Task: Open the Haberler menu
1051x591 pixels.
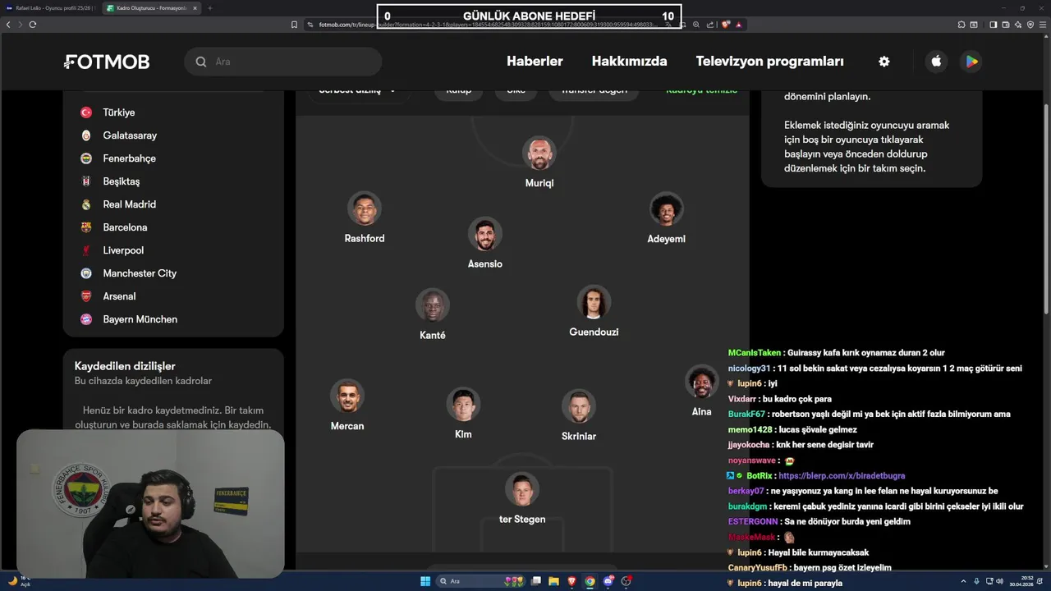Action: 535,62
